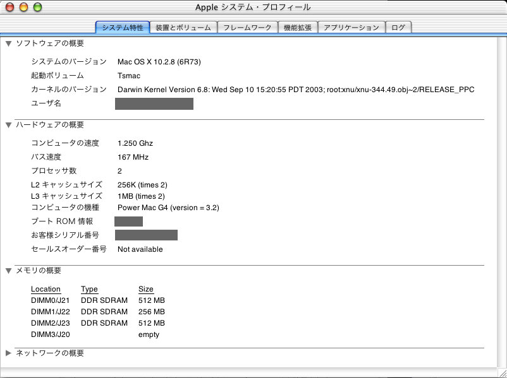The height and width of the screenshot is (378, 507).
Task: Collapse the ソフトウェアの概要 section triangle
Action: point(9,44)
